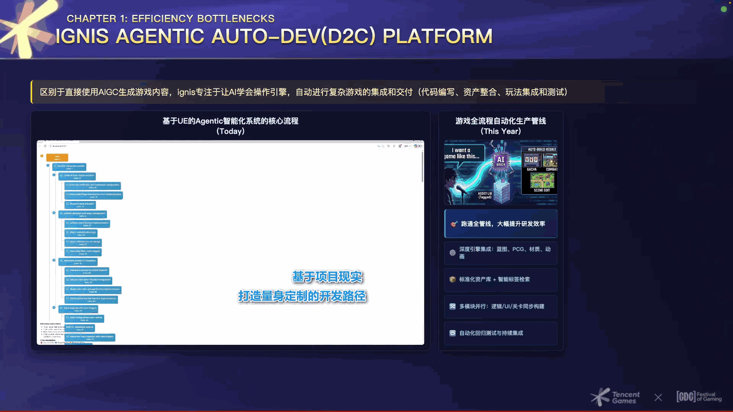Click the 深度引擎集成 card
Image resolution: width=733 pixels, height=412 pixels.
coord(501,253)
